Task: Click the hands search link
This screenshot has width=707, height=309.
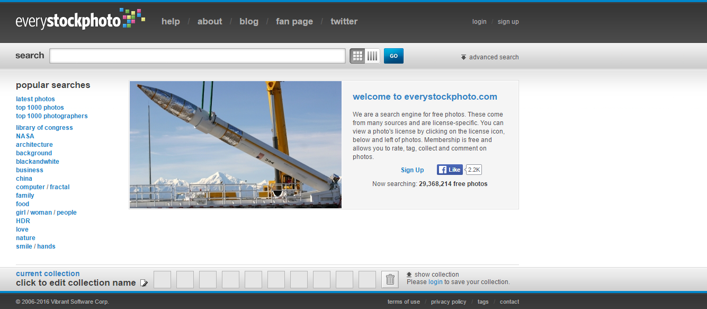Action: [46, 246]
